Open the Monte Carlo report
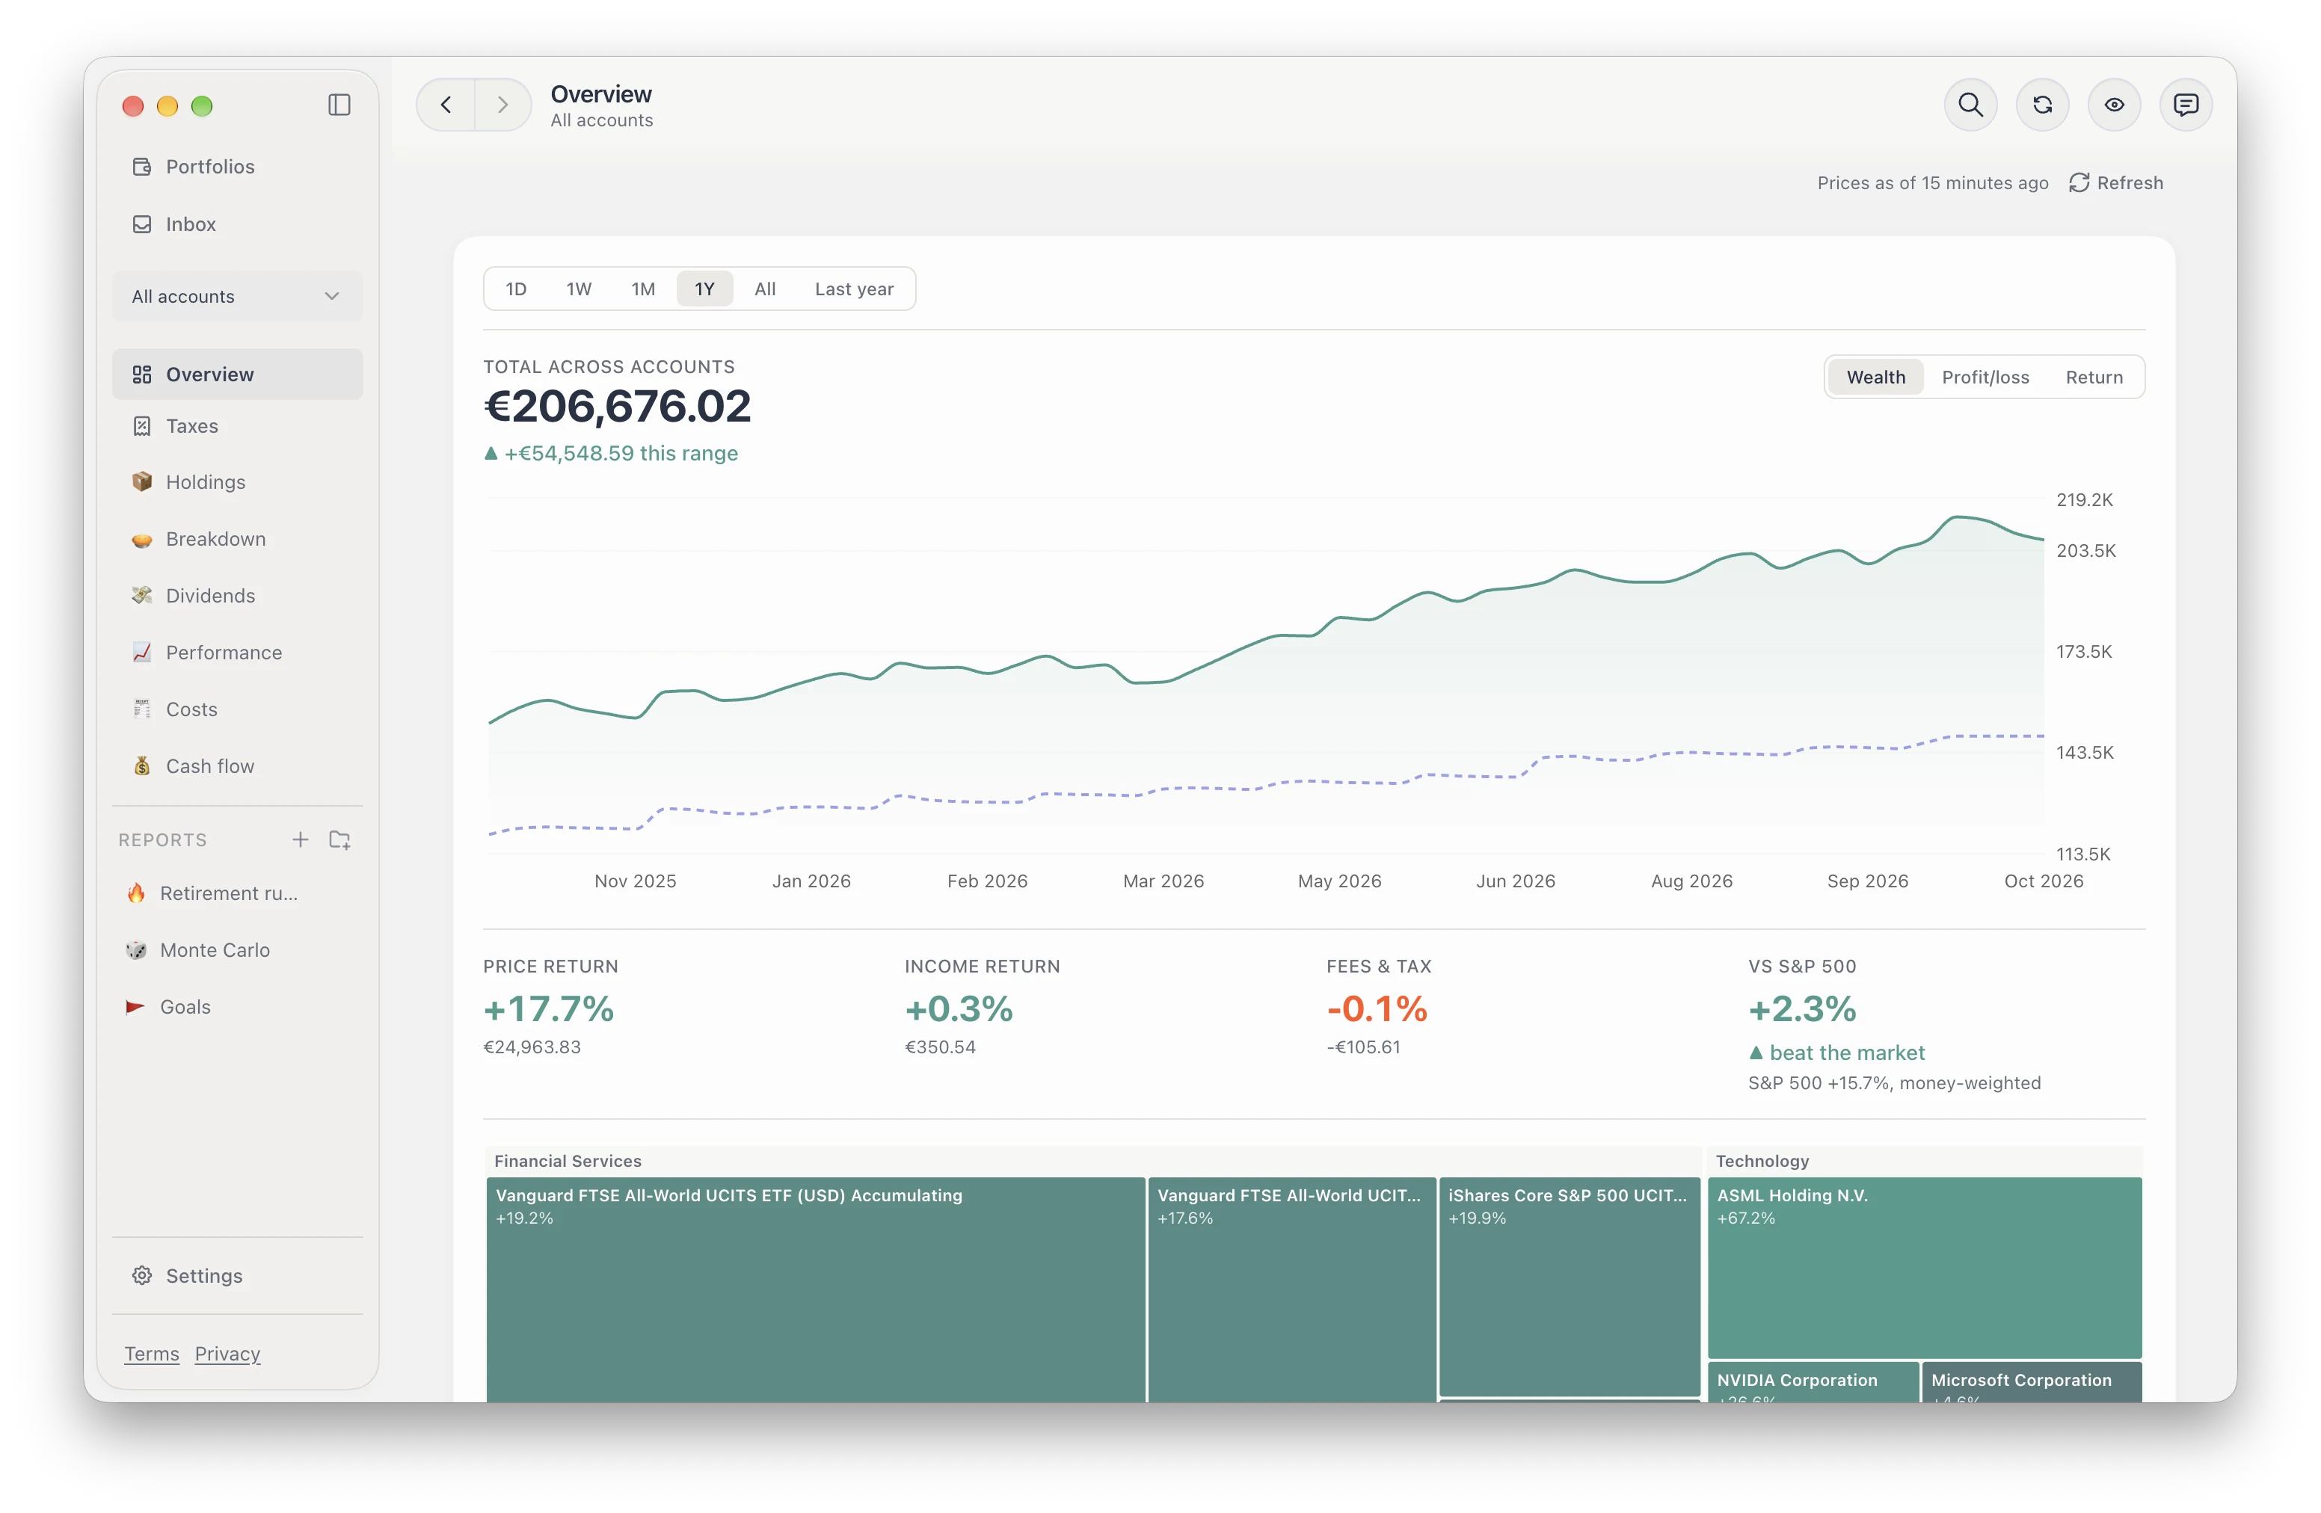The width and height of the screenshot is (2321, 1513). point(237,951)
